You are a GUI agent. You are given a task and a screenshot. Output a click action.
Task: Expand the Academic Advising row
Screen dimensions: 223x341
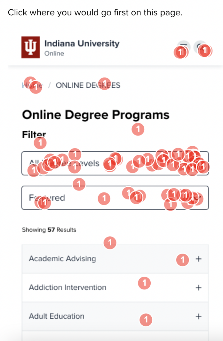[x=115, y=259]
